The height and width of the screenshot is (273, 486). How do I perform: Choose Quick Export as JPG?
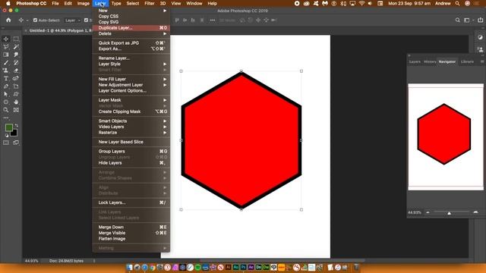[131, 42]
